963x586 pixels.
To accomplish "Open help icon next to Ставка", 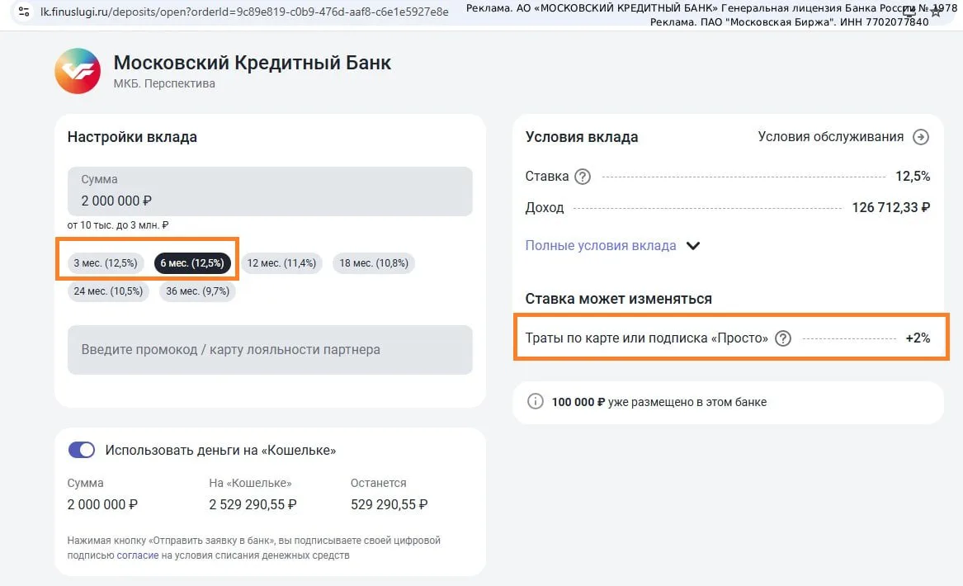I will pos(583,177).
